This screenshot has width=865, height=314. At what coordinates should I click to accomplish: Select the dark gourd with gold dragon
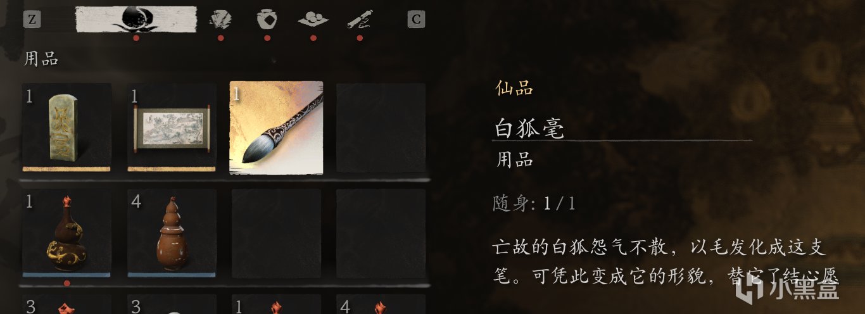[x=66, y=232]
